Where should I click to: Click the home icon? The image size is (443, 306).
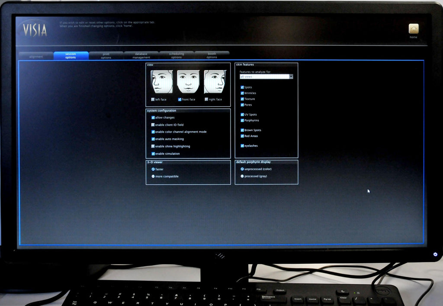(x=414, y=29)
